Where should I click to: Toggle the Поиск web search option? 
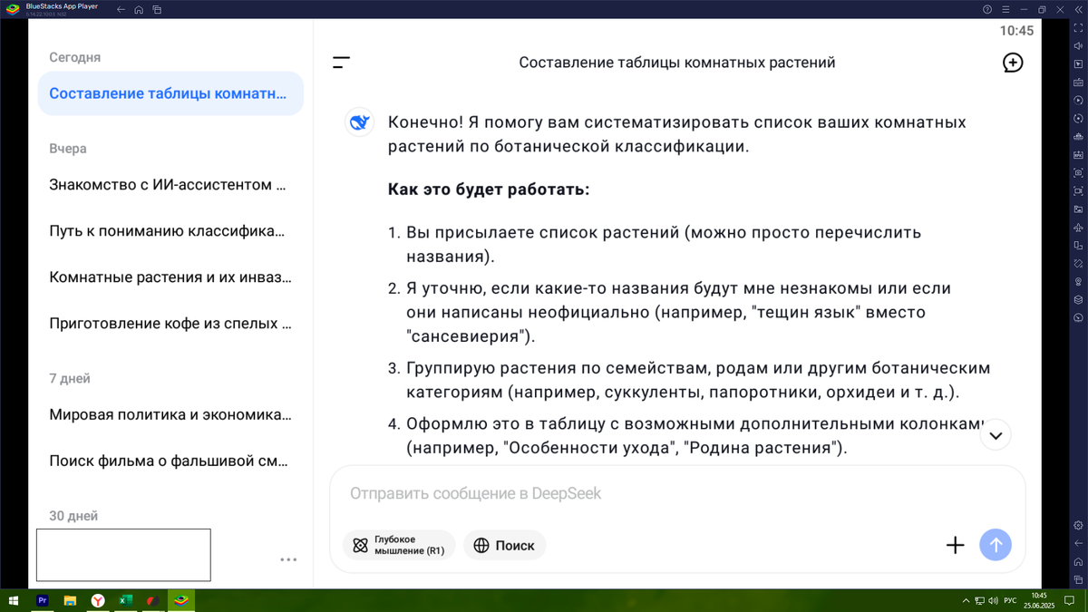[504, 545]
